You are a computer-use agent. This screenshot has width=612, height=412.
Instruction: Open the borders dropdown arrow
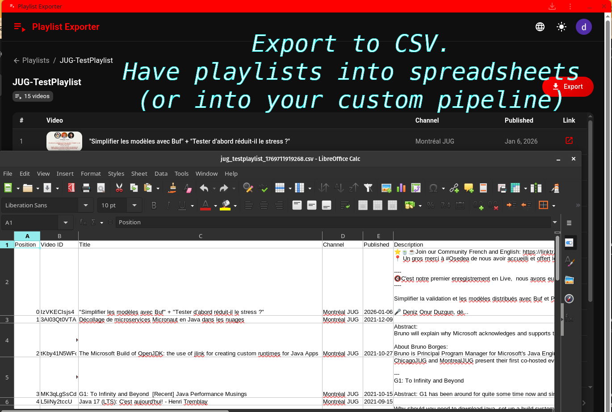[554, 205]
